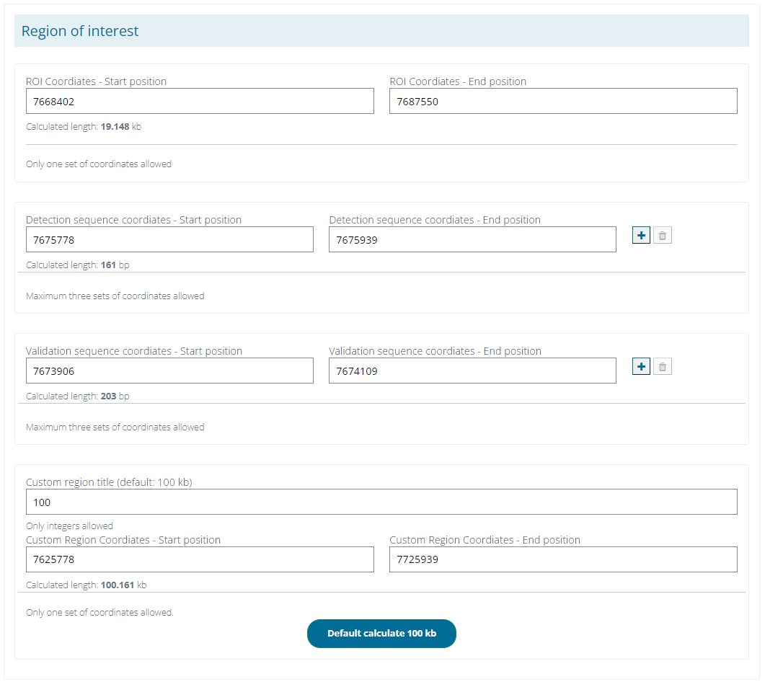Click the Custom Region Start position field
The image size is (765, 687).
[x=200, y=559]
